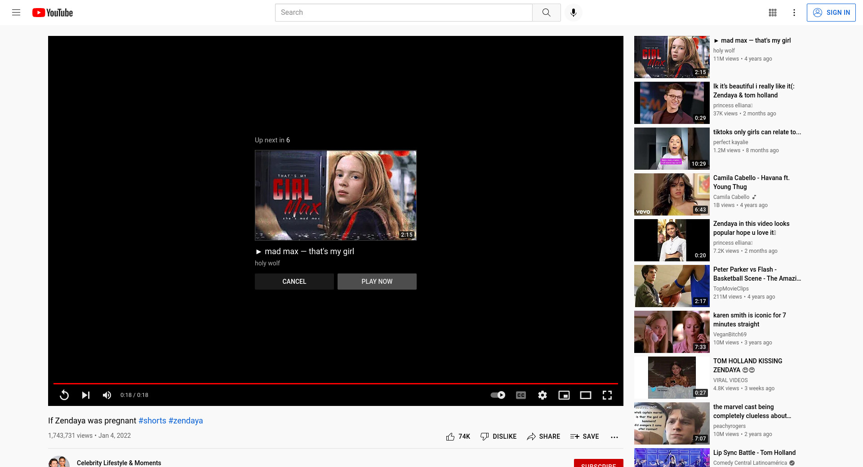Click the 'peachyrogers' channel name text
This screenshot has height=467, width=863.
[x=730, y=426]
